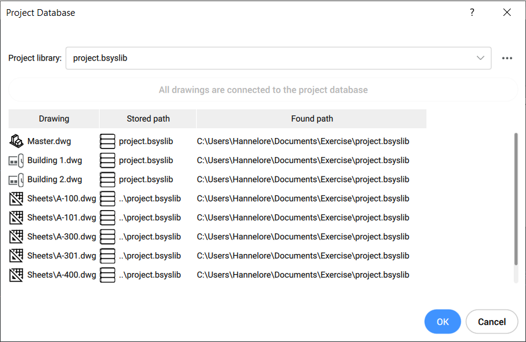The height and width of the screenshot is (342, 526).
Task: Click the Sheets\A-301.dwg sheet icon
Action: coord(16,256)
